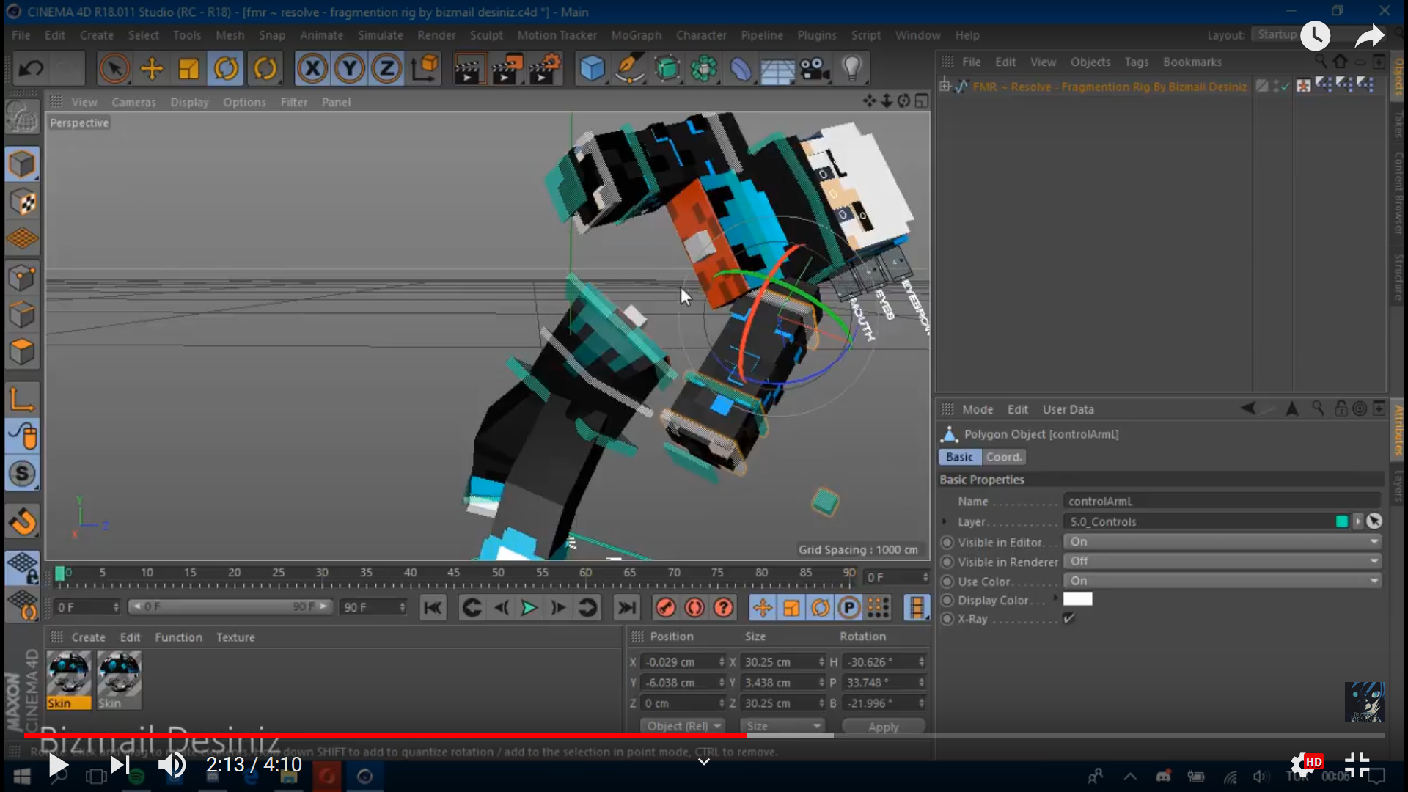Toggle Parameter keyframe recording P icon
1408x792 pixels.
point(849,608)
